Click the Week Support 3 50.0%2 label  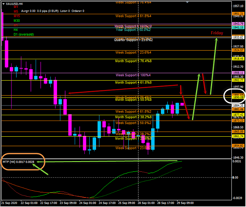[x=133, y=123]
